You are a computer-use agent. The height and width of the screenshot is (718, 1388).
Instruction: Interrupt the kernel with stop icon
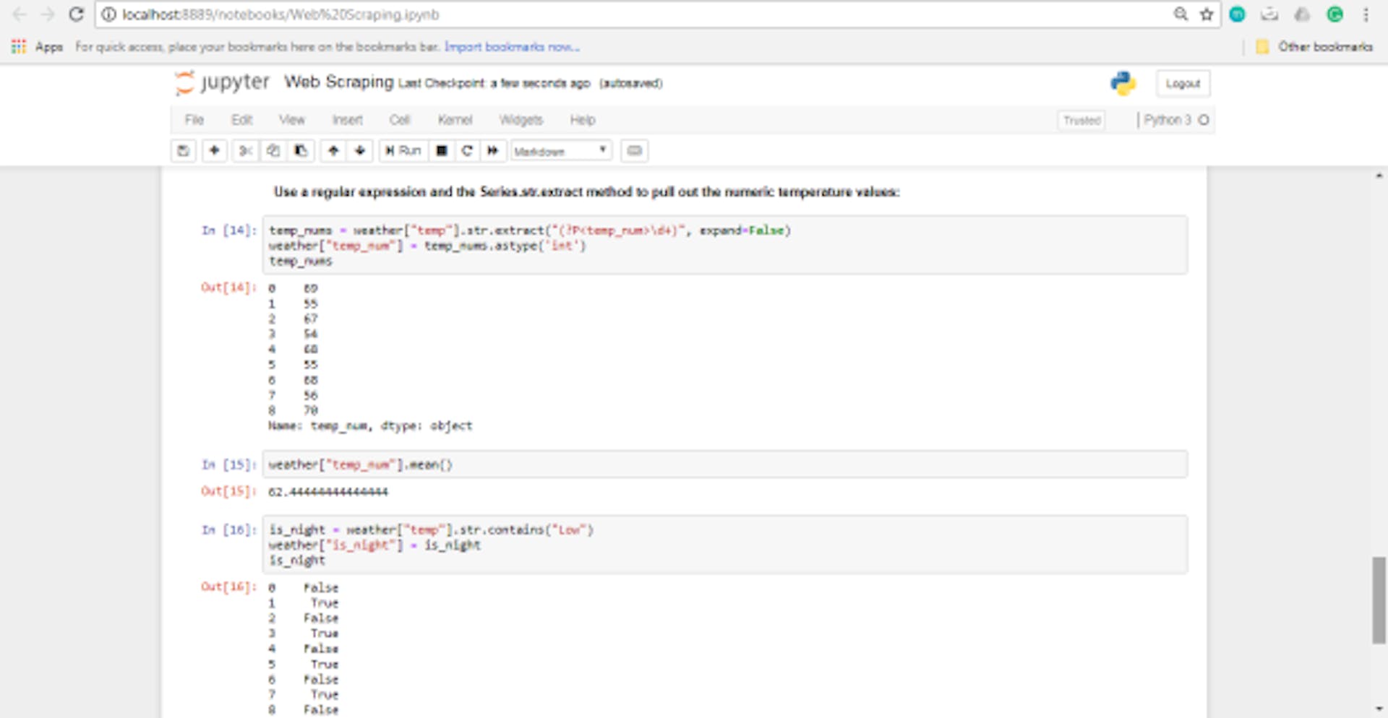(x=442, y=151)
